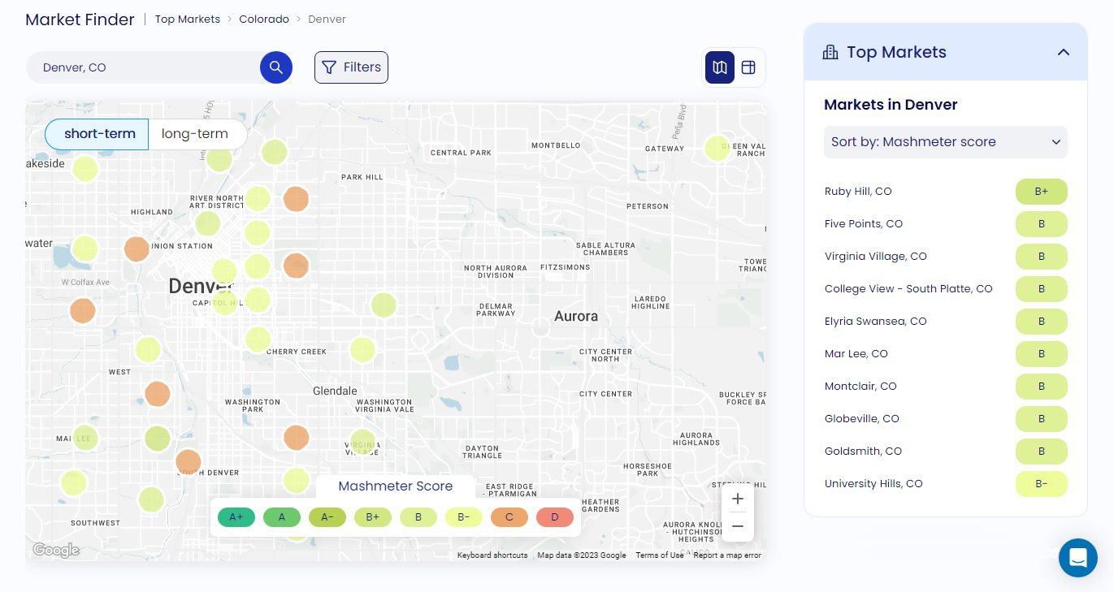The height and width of the screenshot is (592, 1114).
Task: Click the Top Markets building icon
Action: tap(830, 52)
